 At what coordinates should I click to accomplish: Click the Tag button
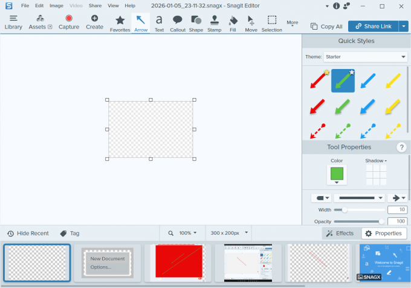(x=70, y=234)
